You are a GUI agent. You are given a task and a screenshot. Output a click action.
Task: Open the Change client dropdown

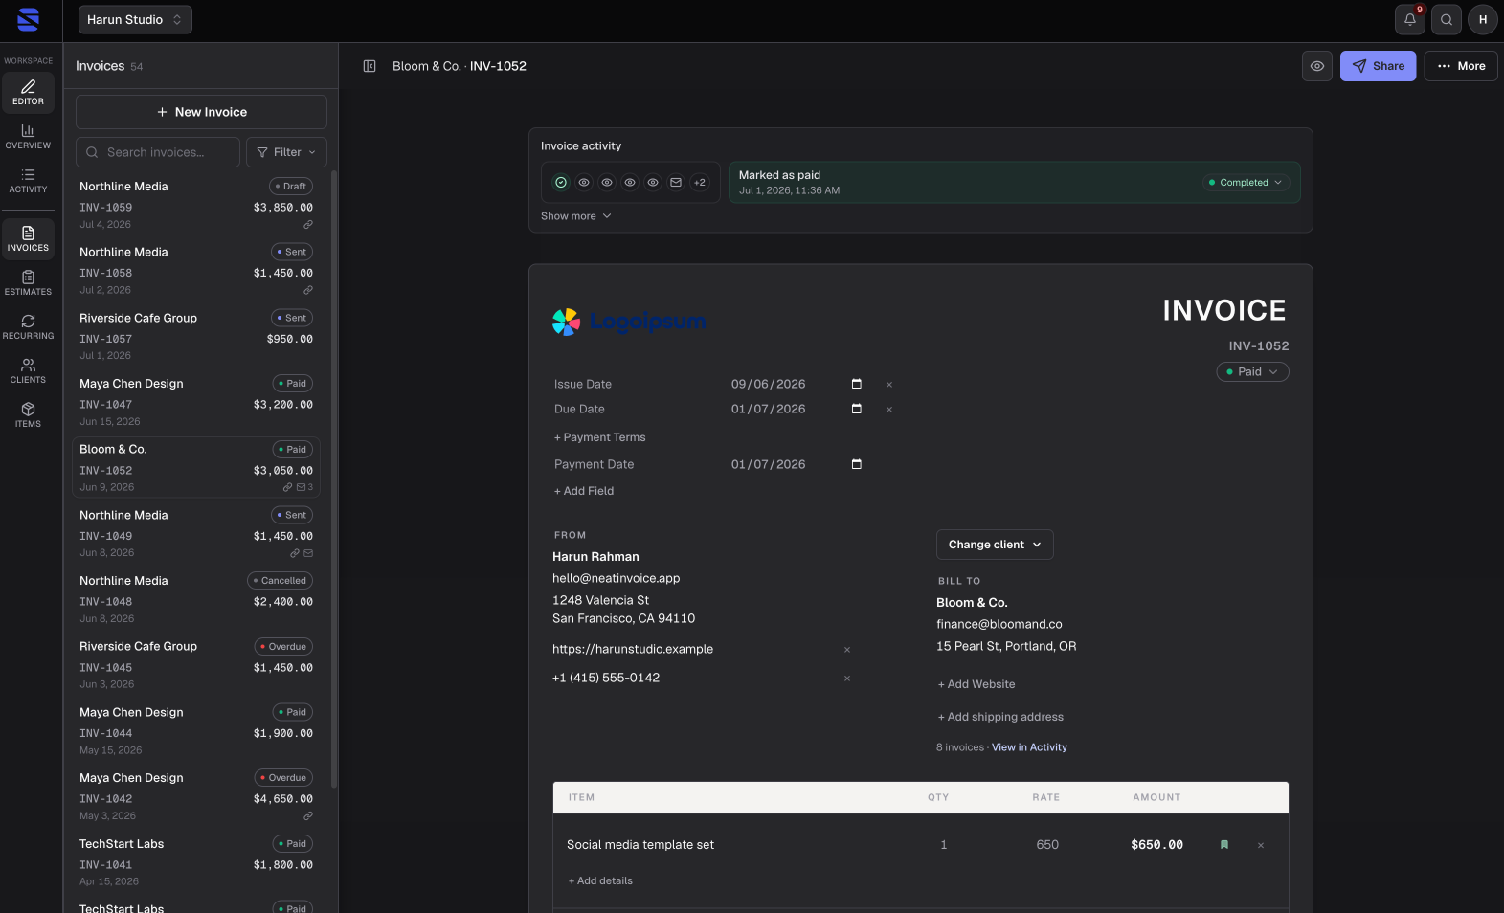point(995,545)
